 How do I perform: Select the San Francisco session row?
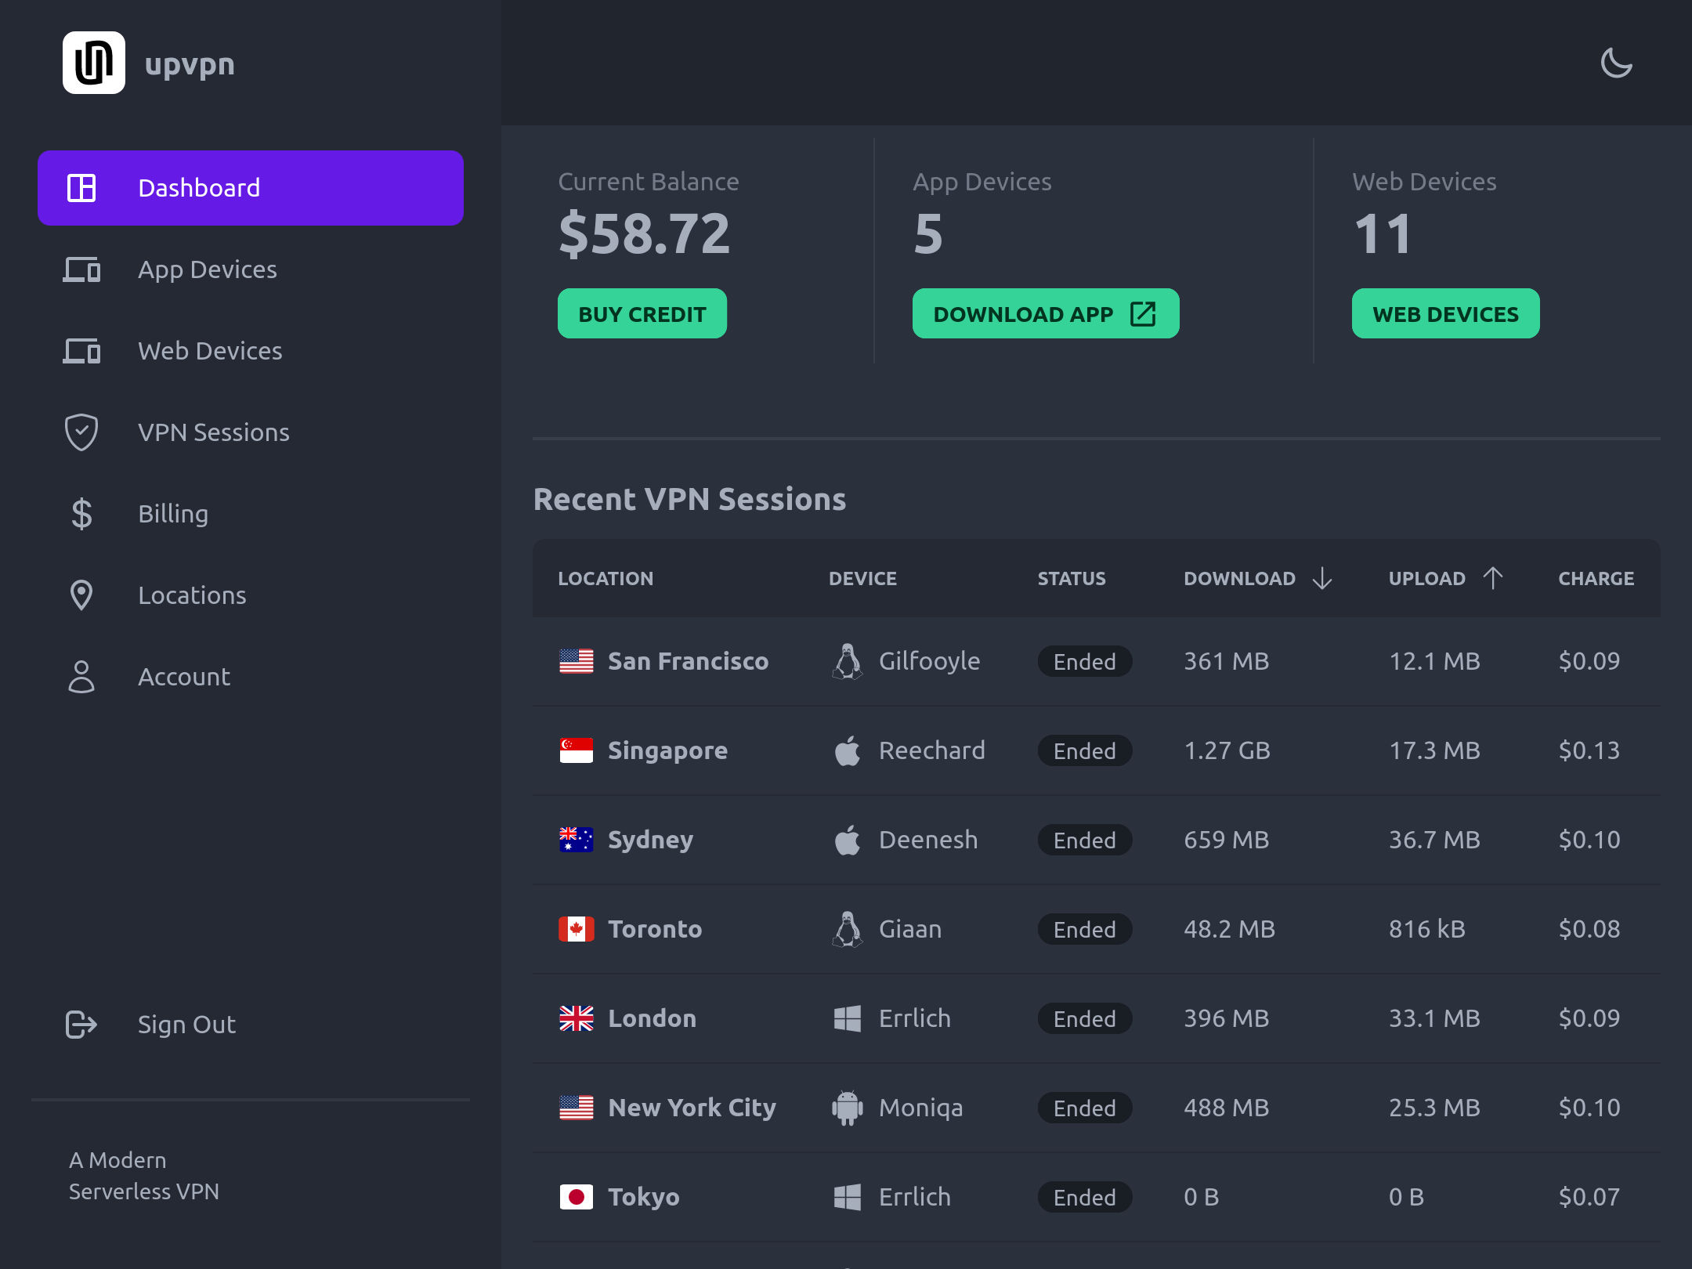[x=688, y=661]
